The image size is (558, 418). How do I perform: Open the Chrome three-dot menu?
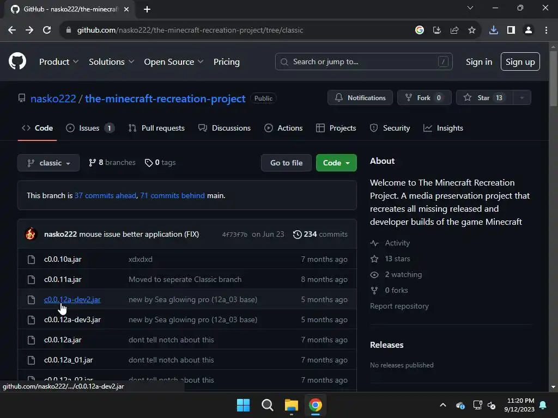(x=546, y=30)
